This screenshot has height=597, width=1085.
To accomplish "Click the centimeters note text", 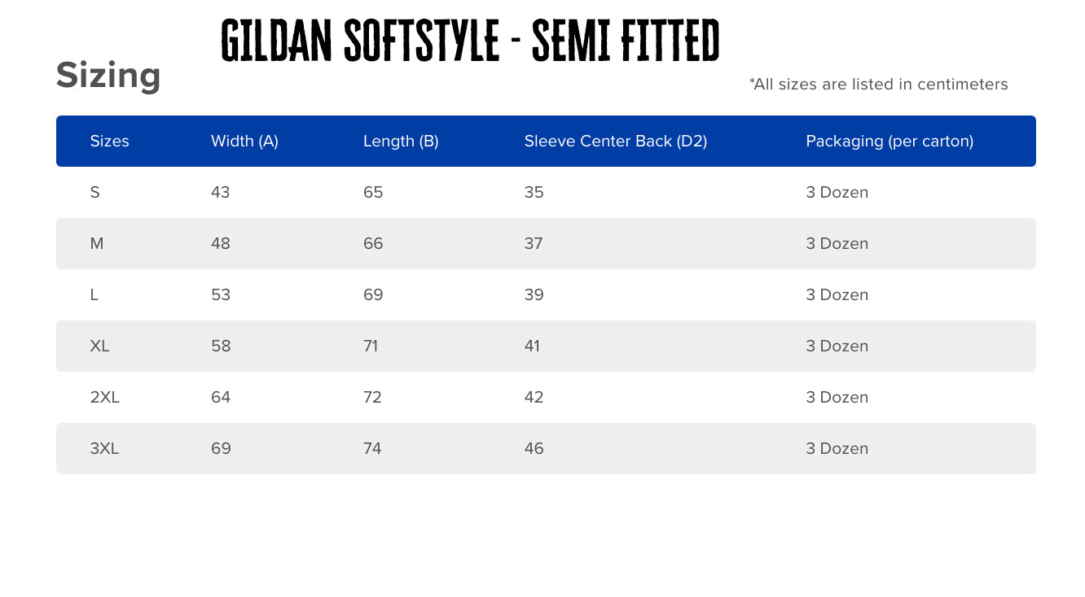I will tap(878, 84).
